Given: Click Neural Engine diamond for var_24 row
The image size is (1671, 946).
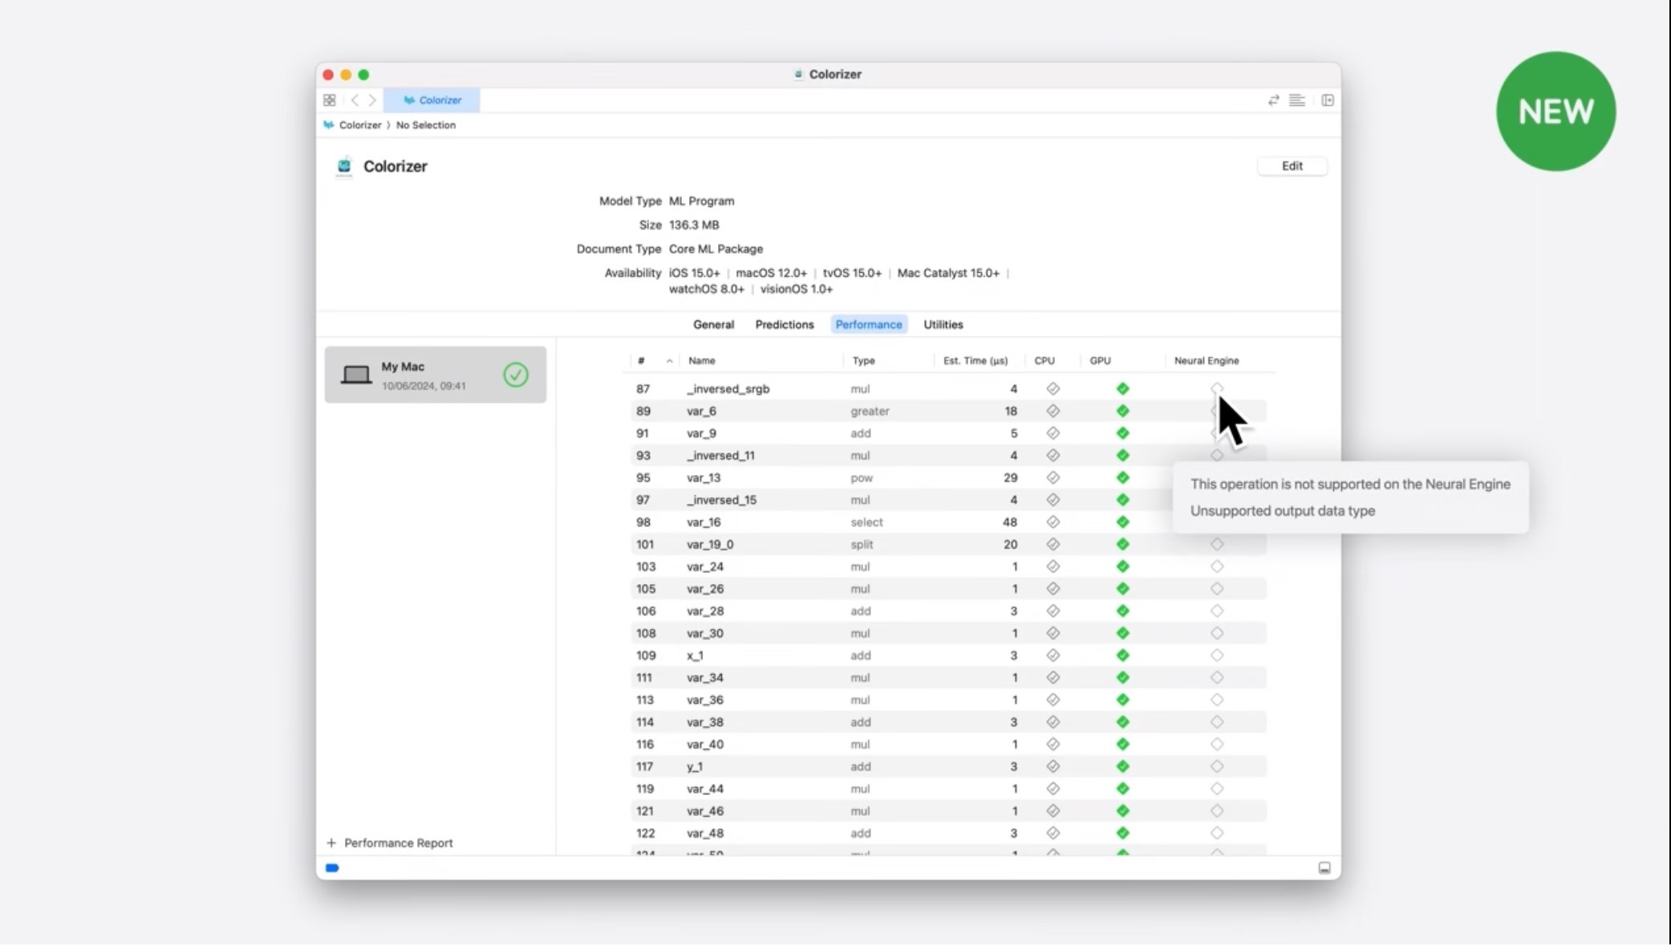Looking at the screenshot, I should [x=1217, y=567].
